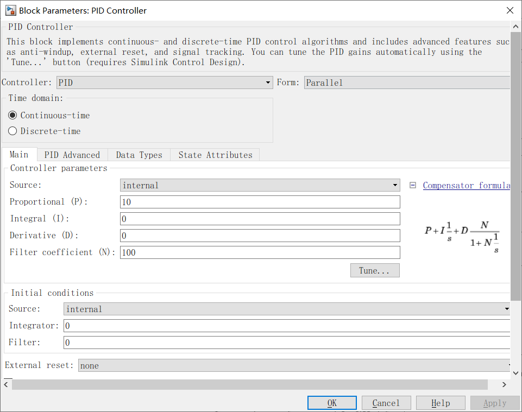The width and height of the screenshot is (522, 412).
Task: Click the vertical scrollbar down arrow
Action: pyautogui.click(x=515, y=373)
